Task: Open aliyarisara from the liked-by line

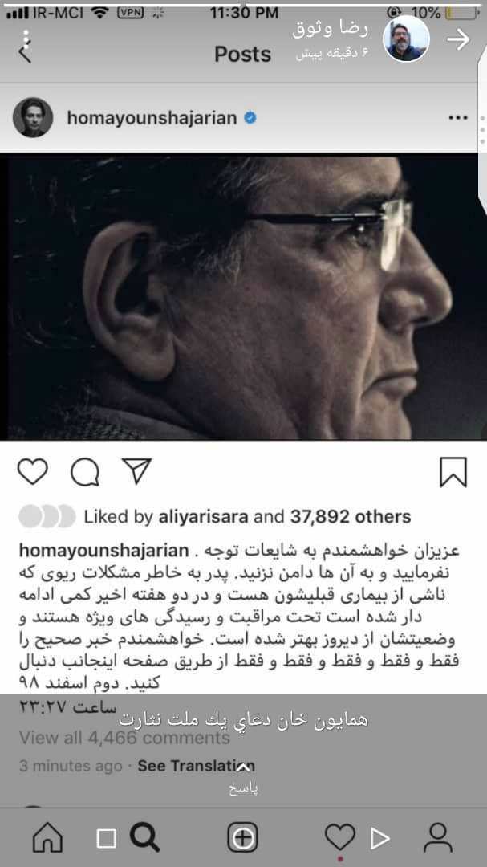Action: pos(205,516)
